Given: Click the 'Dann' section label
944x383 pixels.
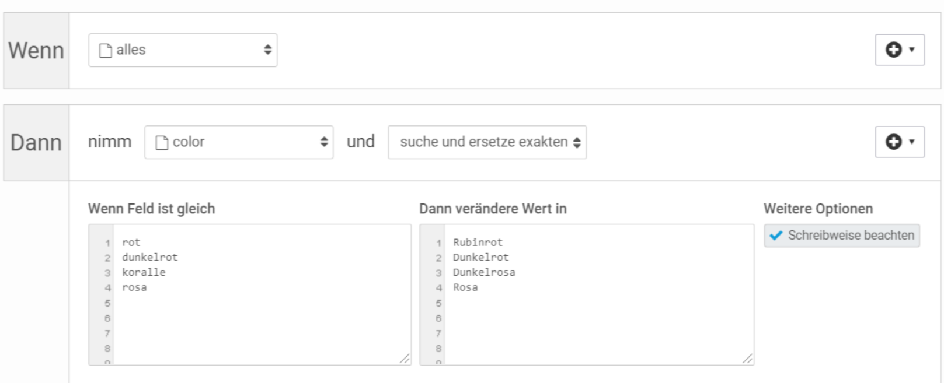Looking at the screenshot, I should coord(36,143).
